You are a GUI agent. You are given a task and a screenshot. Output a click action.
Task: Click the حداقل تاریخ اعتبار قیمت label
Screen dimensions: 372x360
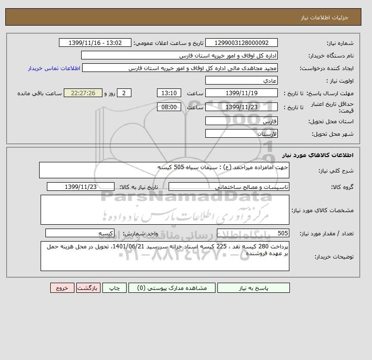(x=332, y=107)
